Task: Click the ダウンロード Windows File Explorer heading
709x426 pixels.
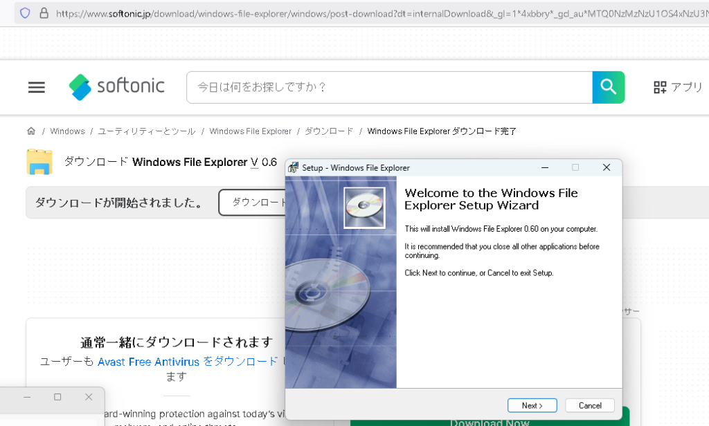Action: click(x=170, y=162)
